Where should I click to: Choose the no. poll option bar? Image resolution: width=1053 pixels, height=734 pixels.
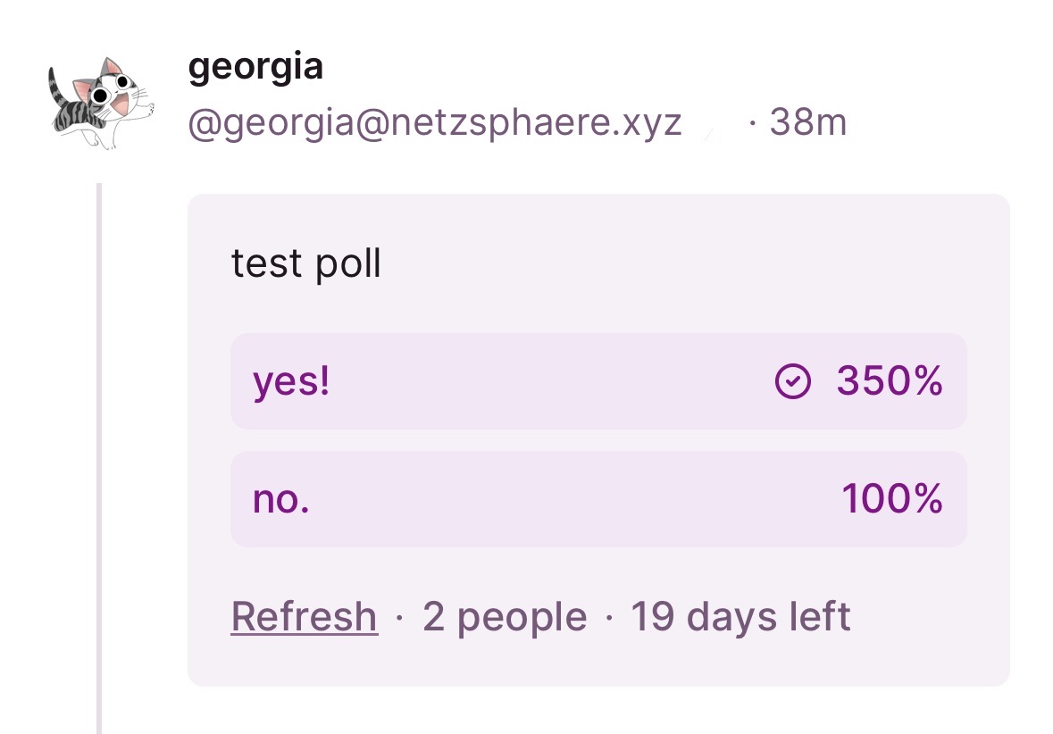click(536, 499)
